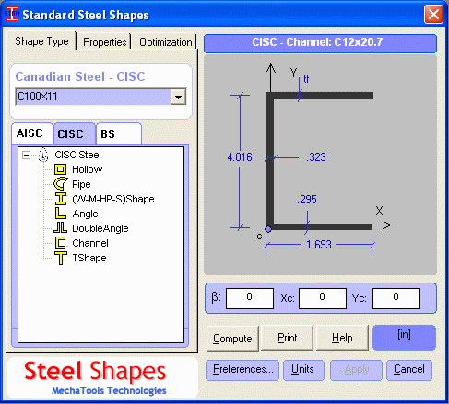449x404 pixels.
Task: Open the Optimization tab
Action: 166,42
